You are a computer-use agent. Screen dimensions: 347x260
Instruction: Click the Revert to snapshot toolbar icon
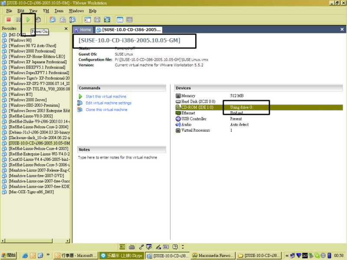[x=62, y=19]
